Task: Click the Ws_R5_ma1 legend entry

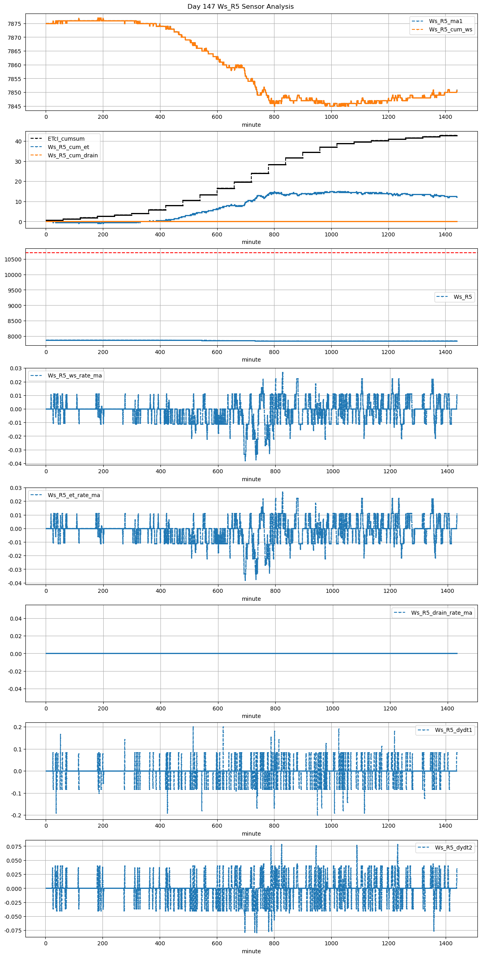Action: pos(445,21)
